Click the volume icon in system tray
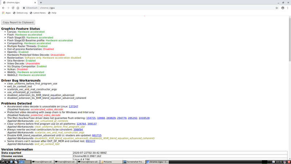Image resolution: width=291 pixels, height=164 pixels. (x=270, y=162)
